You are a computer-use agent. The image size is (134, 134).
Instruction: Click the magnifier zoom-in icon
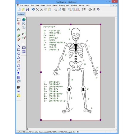click(70, 10)
